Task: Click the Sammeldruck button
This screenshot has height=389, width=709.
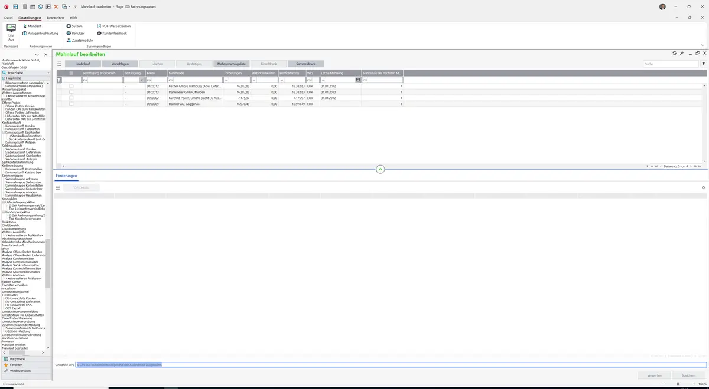Action: click(x=305, y=64)
